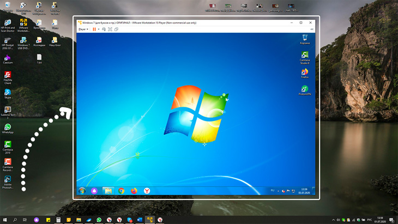Send Ctrl+Alt+Del to the virtual machine
This screenshot has height=224, width=398.
click(x=104, y=29)
